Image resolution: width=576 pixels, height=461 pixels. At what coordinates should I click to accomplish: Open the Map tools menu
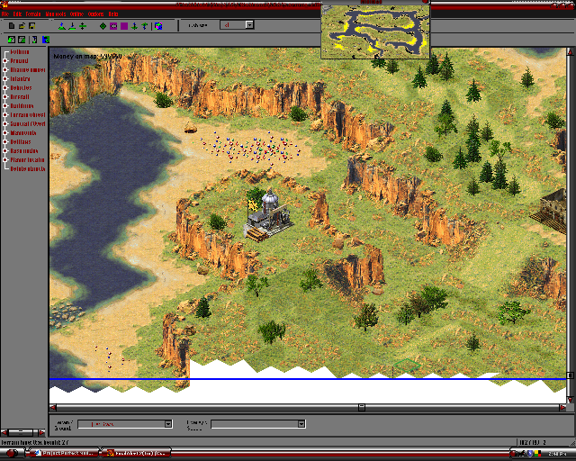[56, 14]
